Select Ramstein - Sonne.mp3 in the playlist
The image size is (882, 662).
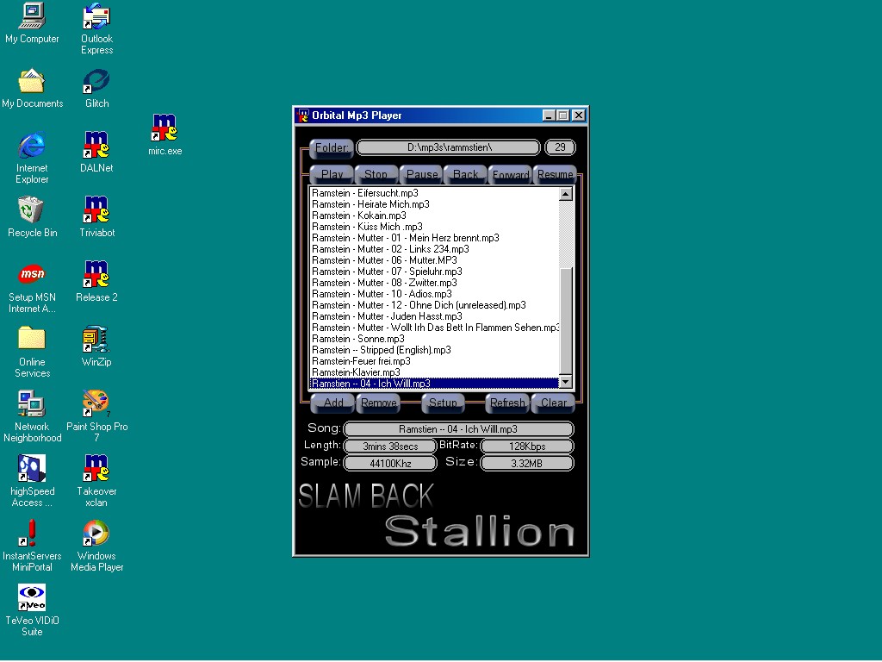[x=357, y=339]
